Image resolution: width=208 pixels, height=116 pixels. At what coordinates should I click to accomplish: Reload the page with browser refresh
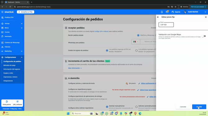(10, 7)
